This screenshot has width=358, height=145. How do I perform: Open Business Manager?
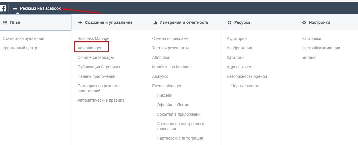(94, 38)
